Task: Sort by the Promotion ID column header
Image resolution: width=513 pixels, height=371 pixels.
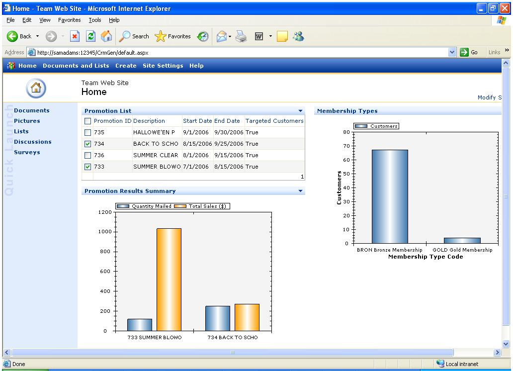Action: point(112,121)
